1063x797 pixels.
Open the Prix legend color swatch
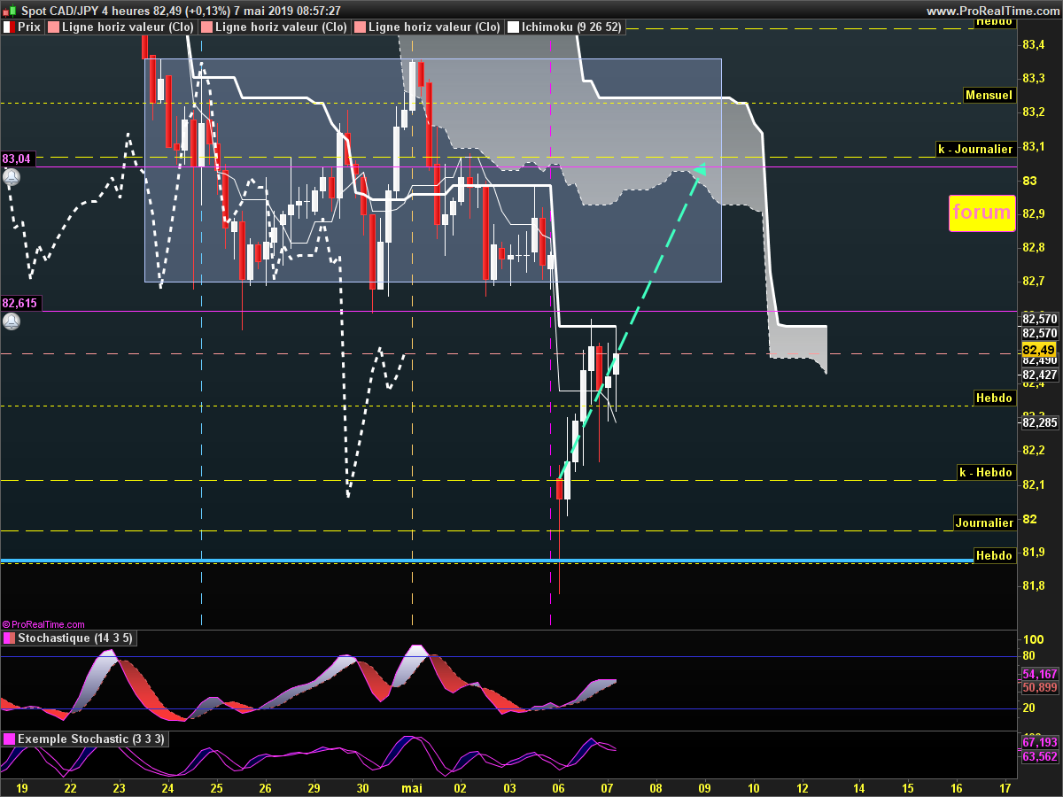coord(10,27)
